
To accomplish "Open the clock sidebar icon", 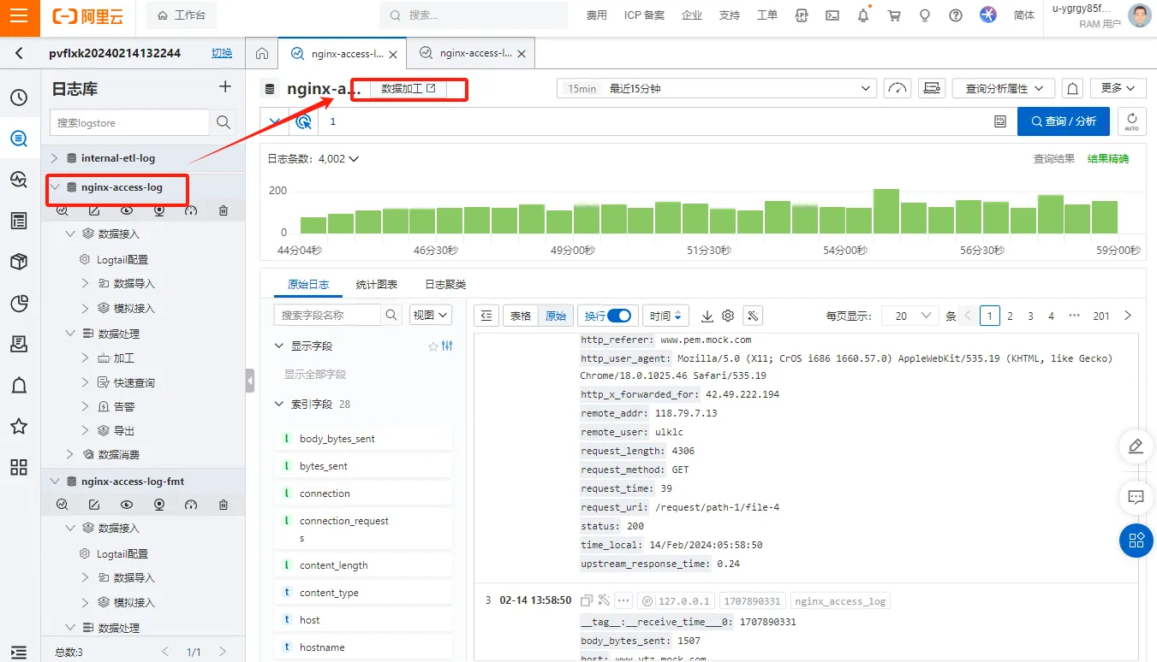I will pos(19,98).
